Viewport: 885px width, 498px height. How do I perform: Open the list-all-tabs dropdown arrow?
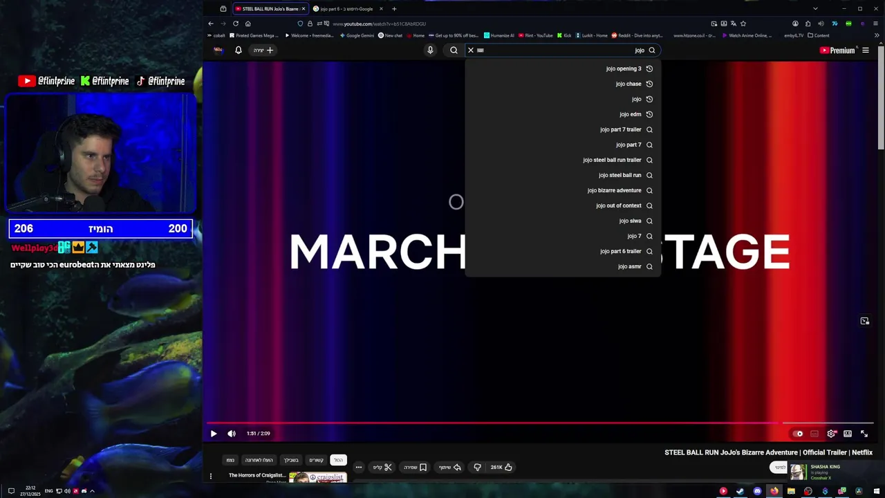click(815, 9)
